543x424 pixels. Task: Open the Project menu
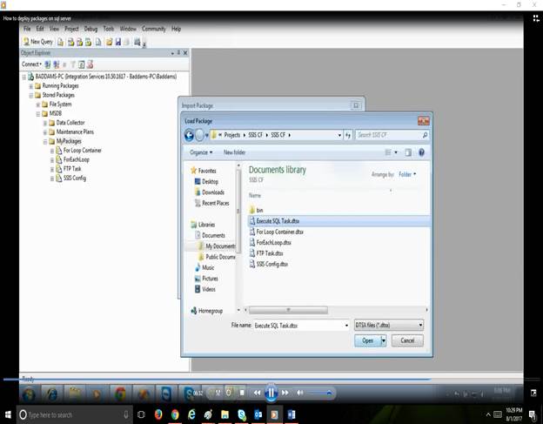tap(71, 29)
